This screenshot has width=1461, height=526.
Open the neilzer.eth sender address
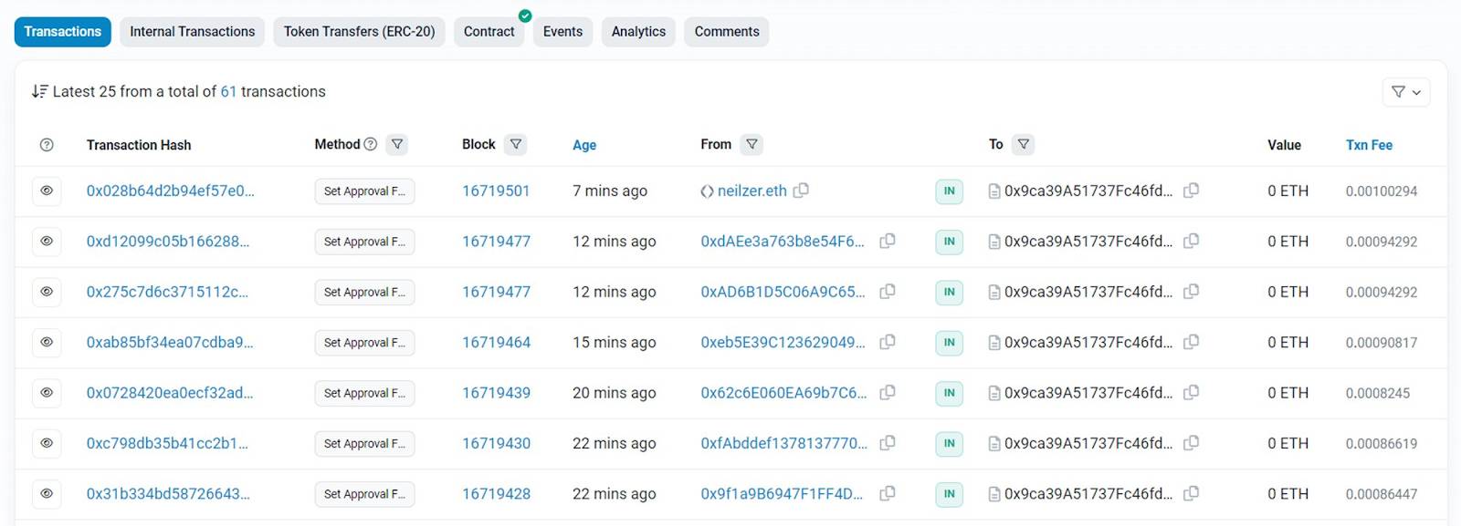pyautogui.click(x=752, y=191)
